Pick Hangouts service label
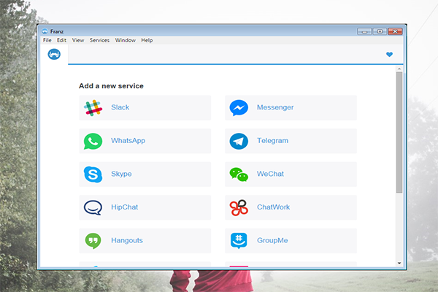The height and width of the screenshot is (292, 438). [x=127, y=240]
